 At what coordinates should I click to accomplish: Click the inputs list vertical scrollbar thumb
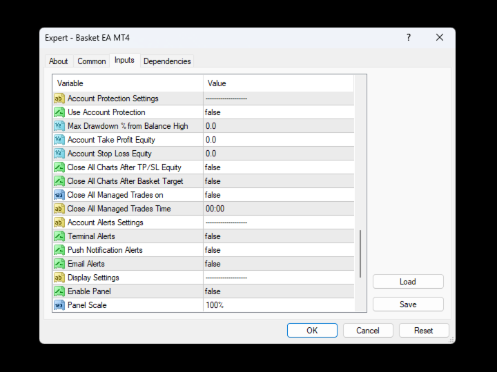coord(360,254)
